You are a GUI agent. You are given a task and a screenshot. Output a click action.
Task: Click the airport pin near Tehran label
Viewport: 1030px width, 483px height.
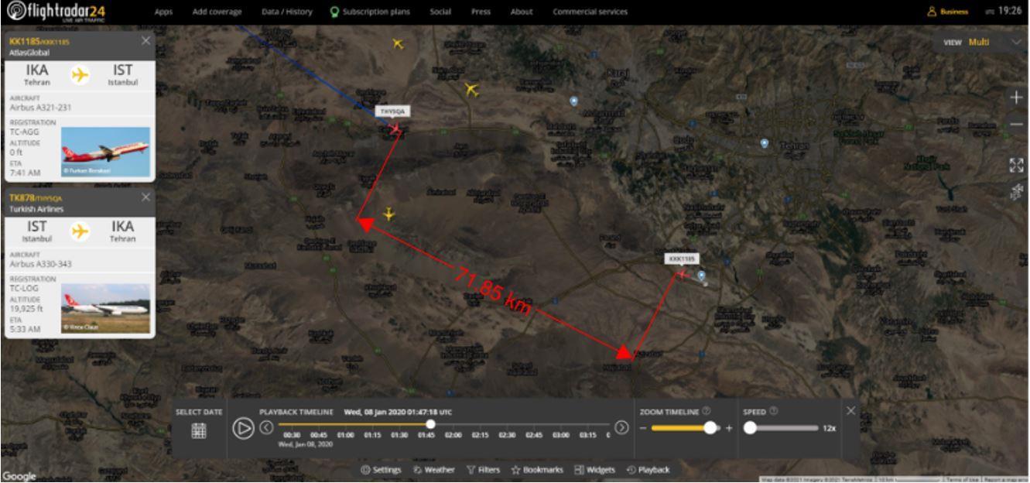point(765,142)
